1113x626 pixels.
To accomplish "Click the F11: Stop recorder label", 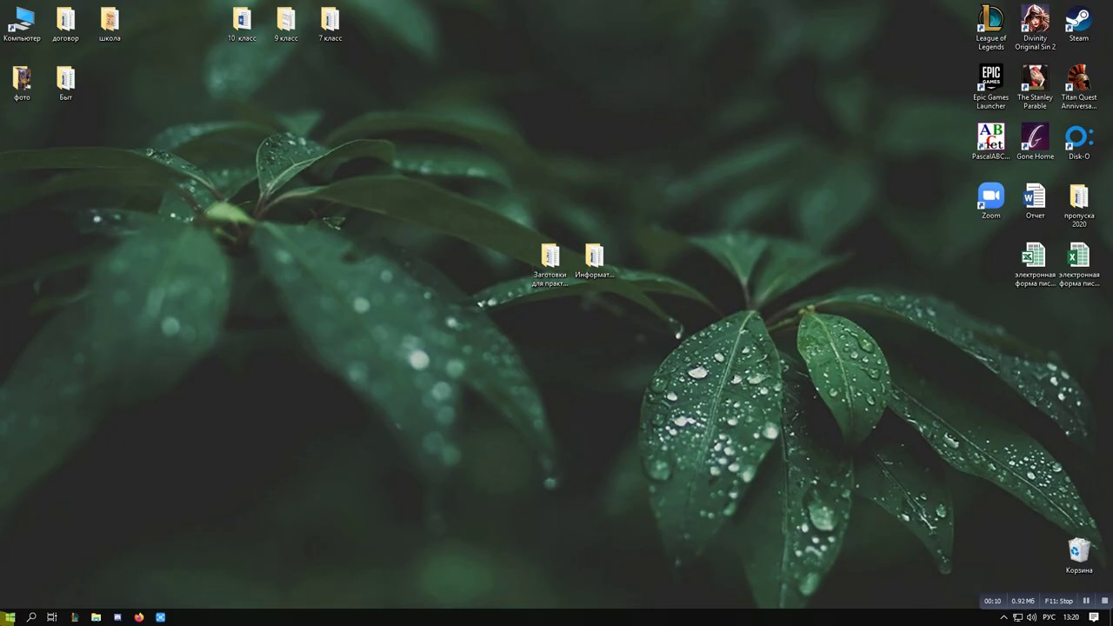I will coord(1058,601).
